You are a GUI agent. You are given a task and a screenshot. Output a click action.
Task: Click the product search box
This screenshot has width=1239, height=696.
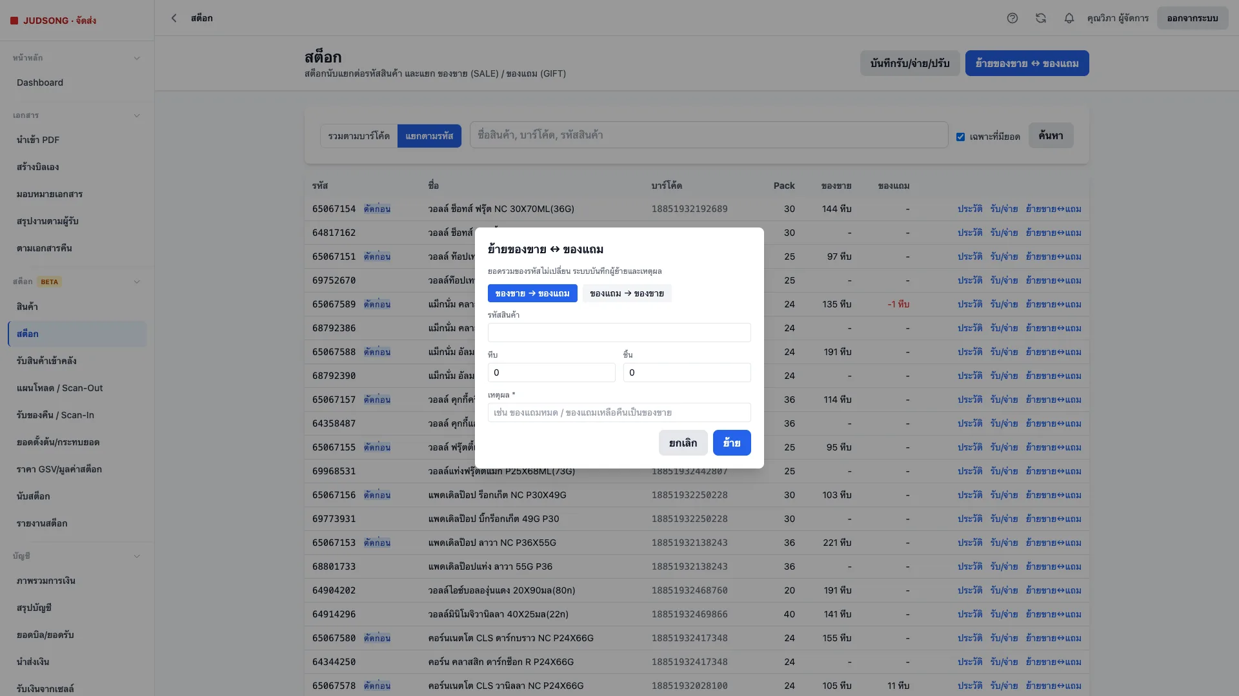point(709,135)
